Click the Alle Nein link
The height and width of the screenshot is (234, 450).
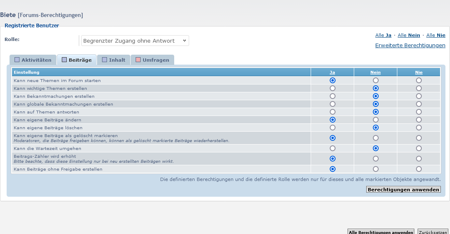pyautogui.click(x=409, y=35)
